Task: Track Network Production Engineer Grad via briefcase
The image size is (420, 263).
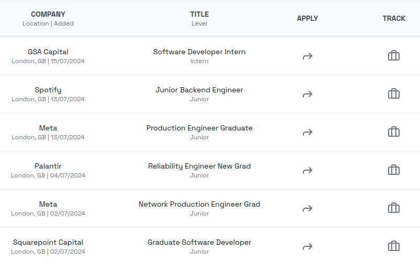Action: 394,208
